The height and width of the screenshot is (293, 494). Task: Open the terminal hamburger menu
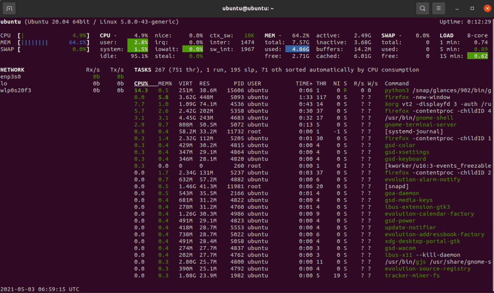coord(438,8)
